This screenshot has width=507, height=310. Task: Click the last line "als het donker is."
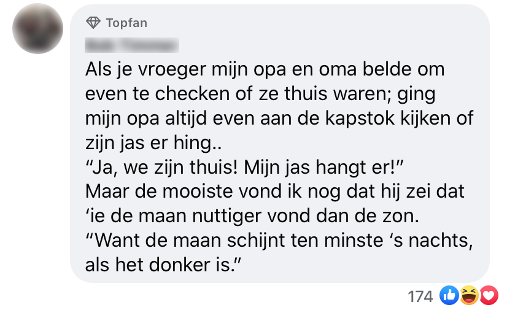(163, 265)
